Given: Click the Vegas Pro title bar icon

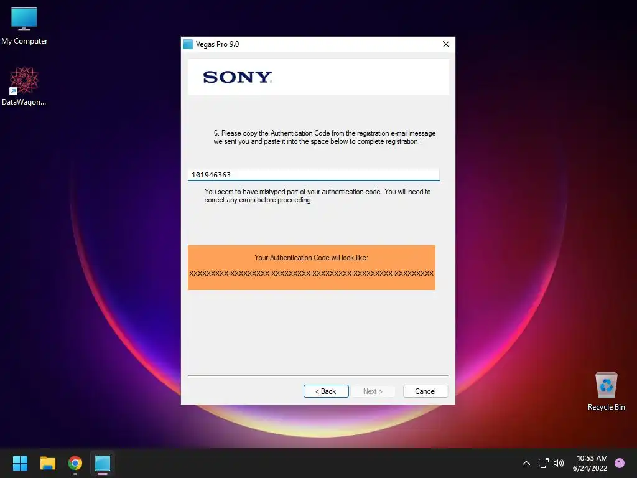Looking at the screenshot, I should pos(188,44).
